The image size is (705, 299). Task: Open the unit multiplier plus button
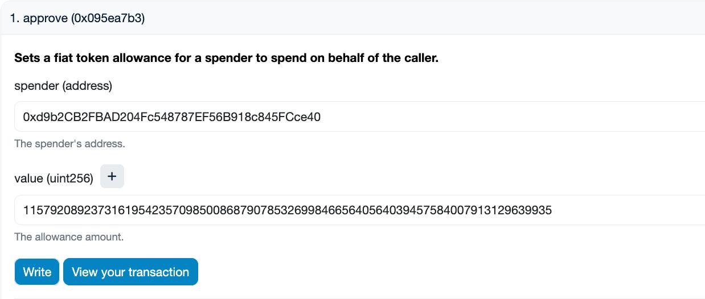(x=112, y=177)
